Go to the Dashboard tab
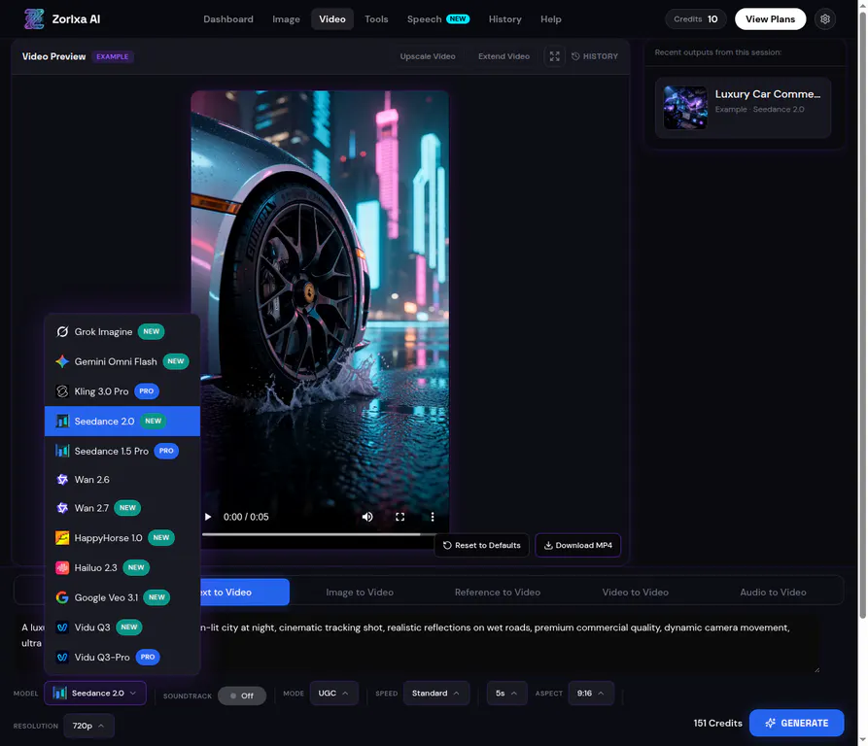 pos(228,19)
